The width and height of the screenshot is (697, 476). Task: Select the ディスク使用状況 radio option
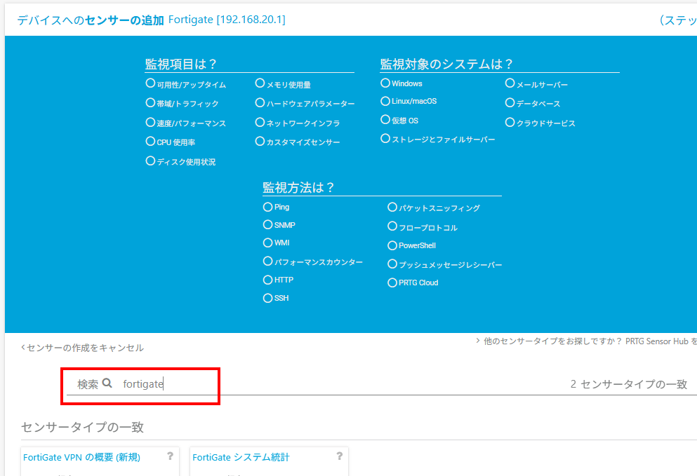tap(150, 161)
